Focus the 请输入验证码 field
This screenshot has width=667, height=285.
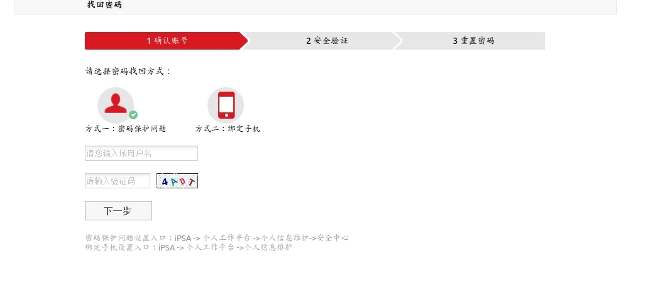[118, 181]
